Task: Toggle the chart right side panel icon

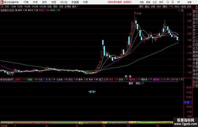Action: (182, 11)
